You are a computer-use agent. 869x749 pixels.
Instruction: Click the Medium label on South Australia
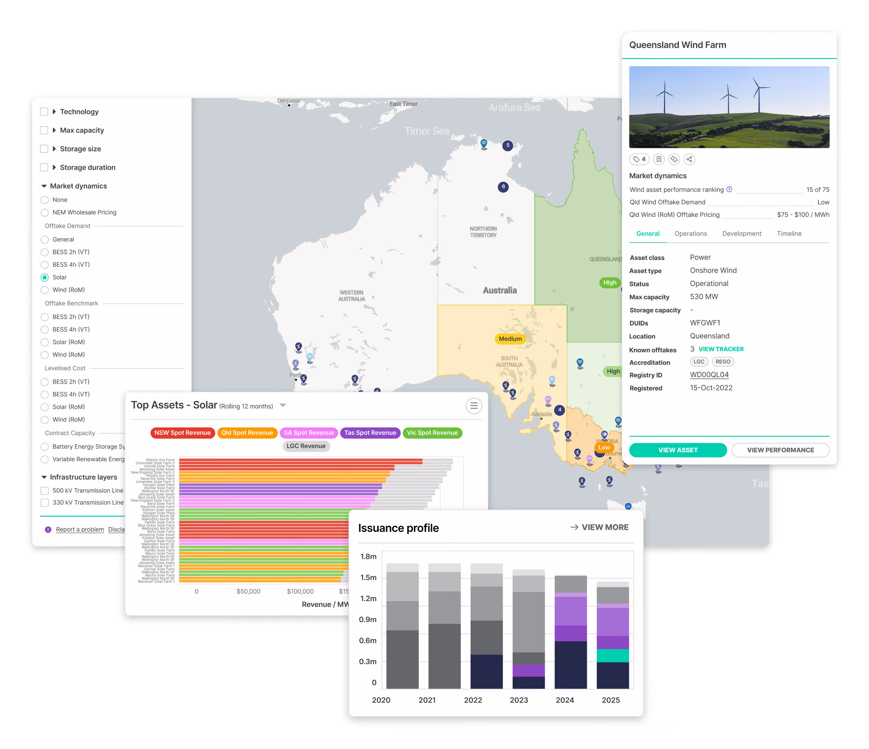click(x=510, y=339)
